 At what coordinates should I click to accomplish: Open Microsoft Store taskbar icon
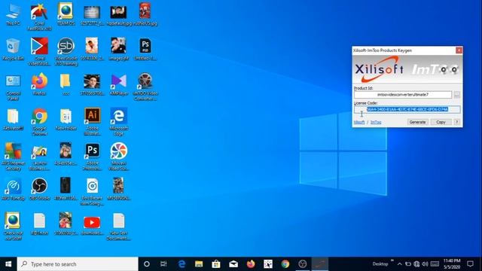coord(216,264)
